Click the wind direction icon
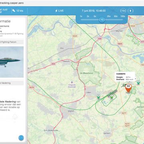Viewport: 144px width, 144px height. 14,10
